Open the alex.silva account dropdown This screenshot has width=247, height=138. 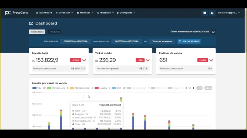pos(229,13)
